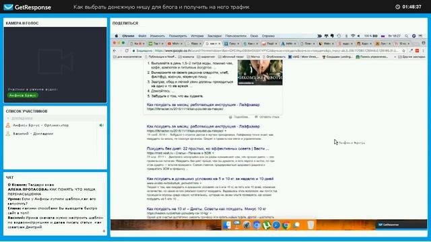The image size is (431, 242).
Task: Click the browser back arrow
Action: click(114, 51)
